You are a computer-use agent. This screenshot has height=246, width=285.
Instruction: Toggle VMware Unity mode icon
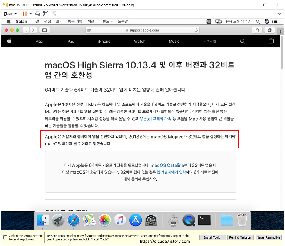click(54, 14)
